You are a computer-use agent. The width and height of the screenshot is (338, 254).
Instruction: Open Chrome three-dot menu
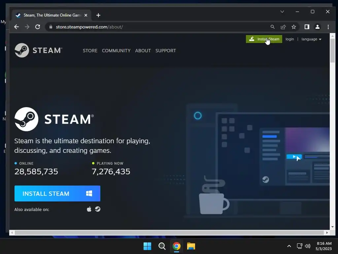point(328,27)
